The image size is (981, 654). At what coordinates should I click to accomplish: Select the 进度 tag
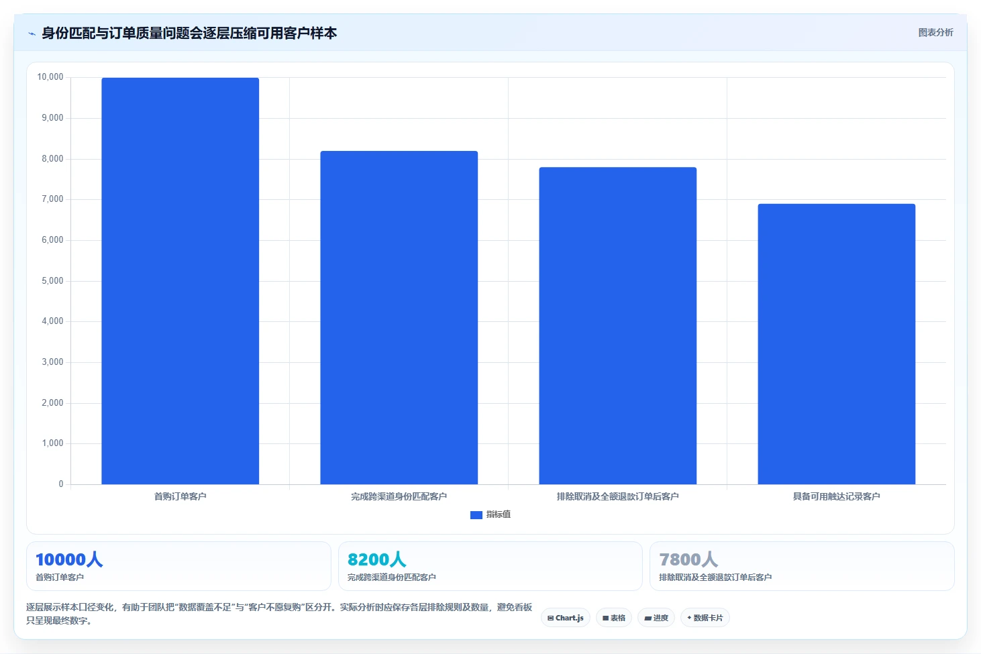point(656,618)
